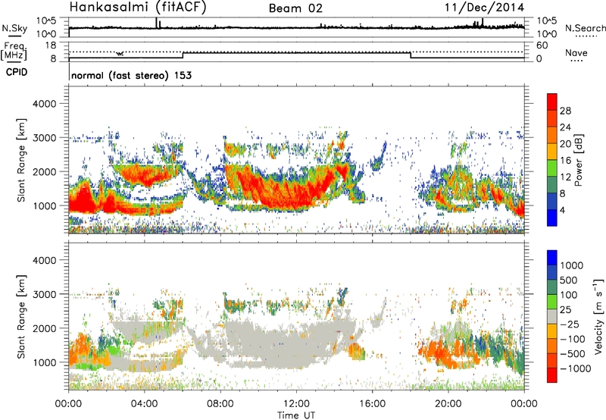This screenshot has height=420, width=606.
Task: Click 'Slant Range [km]' label of velocity panel
Action: coord(21,317)
